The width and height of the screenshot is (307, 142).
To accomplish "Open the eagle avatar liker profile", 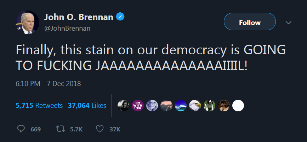I will 195,106.
